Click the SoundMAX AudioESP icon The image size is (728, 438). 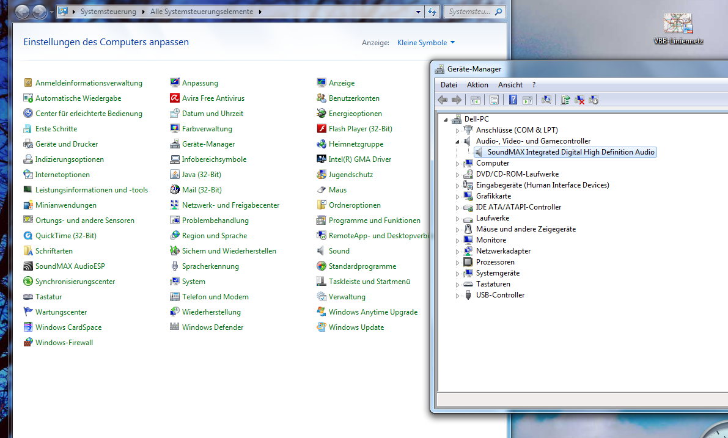click(x=28, y=266)
